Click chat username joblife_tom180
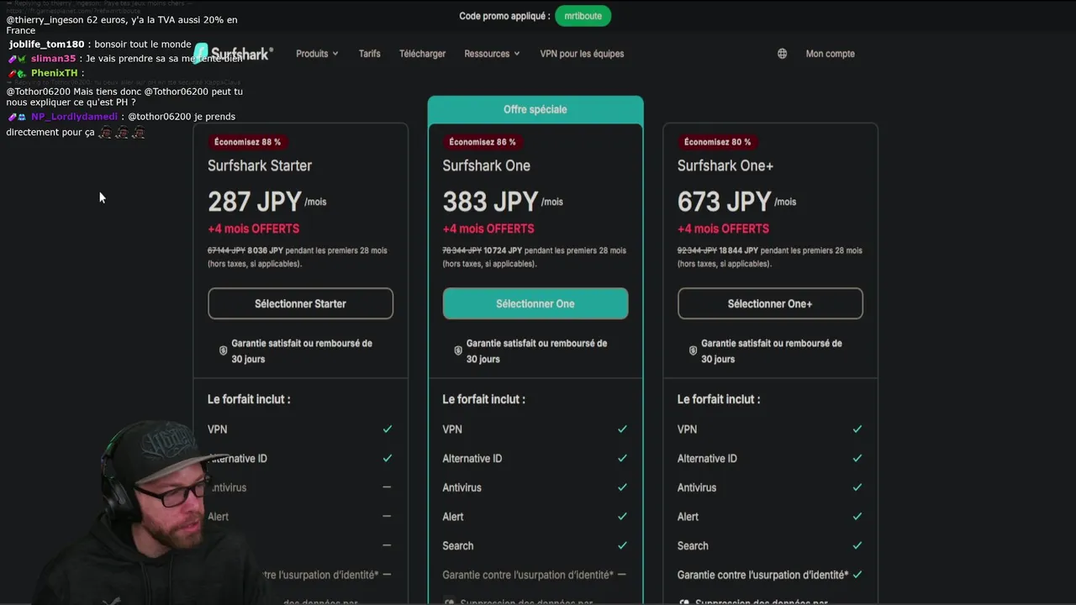 pos(47,45)
